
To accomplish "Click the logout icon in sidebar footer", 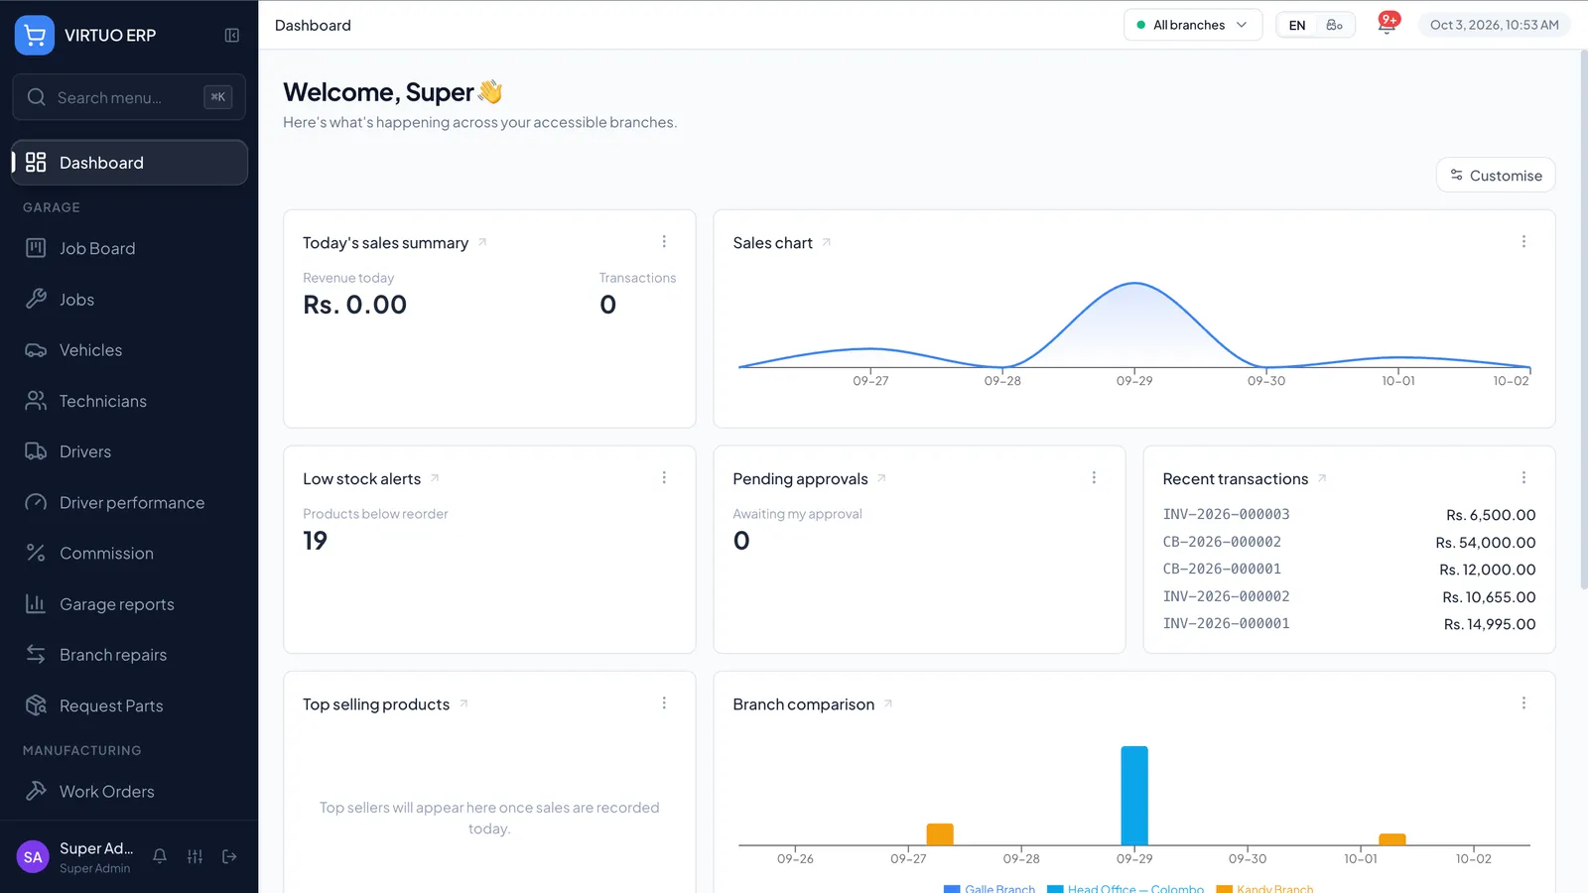I will coord(229,856).
